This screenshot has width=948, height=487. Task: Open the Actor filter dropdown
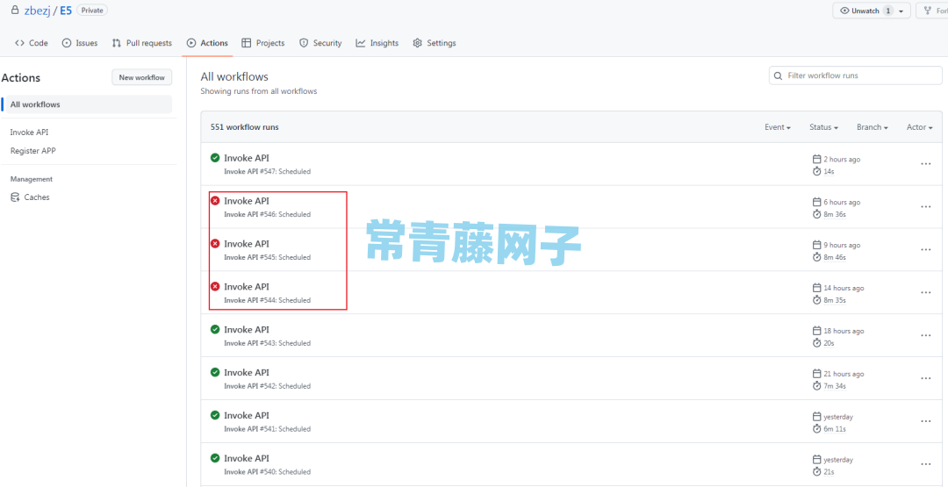(920, 127)
